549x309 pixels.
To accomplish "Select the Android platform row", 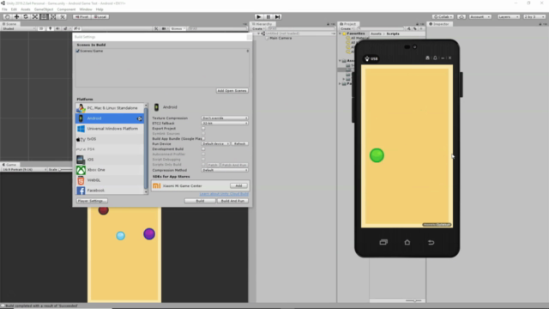I will [x=110, y=118].
